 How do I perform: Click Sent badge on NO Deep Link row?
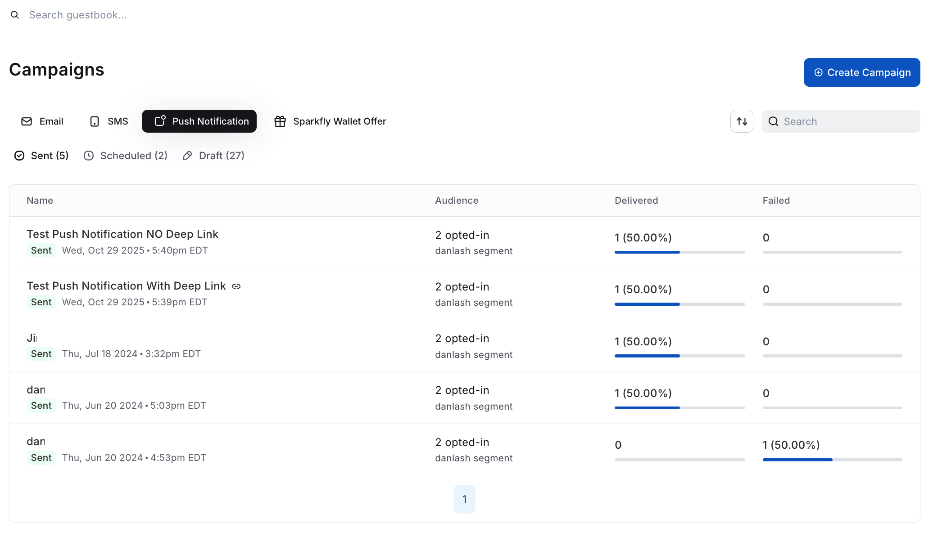click(x=41, y=250)
